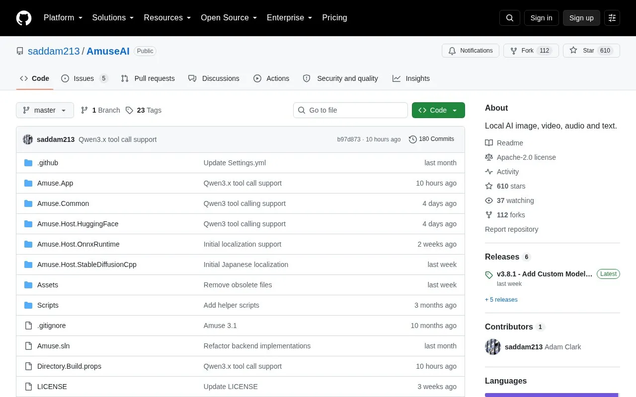The width and height of the screenshot is (636, 397).
Task: Click the pulse icon beside Activity
Action: [489, 172]
